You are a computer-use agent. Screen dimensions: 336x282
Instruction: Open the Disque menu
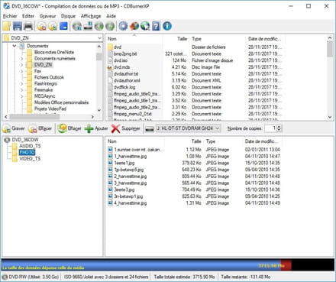(68, 16)
